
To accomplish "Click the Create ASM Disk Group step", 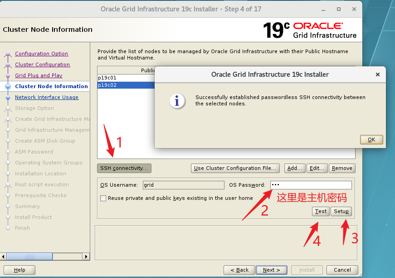I will tap(45, 141).
